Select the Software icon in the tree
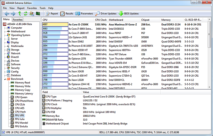The height and width of the screenshot is (136, 213). [x=8, y=64]
